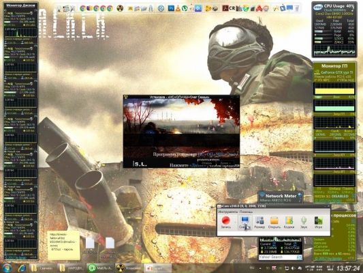The width and height of the screenshot is (363, 273).
Task: Open the red Adobe Reader dock icon
Action: (x=225, y=9)
